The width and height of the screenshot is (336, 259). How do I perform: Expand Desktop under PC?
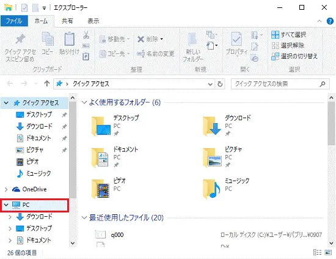point(10,228)
